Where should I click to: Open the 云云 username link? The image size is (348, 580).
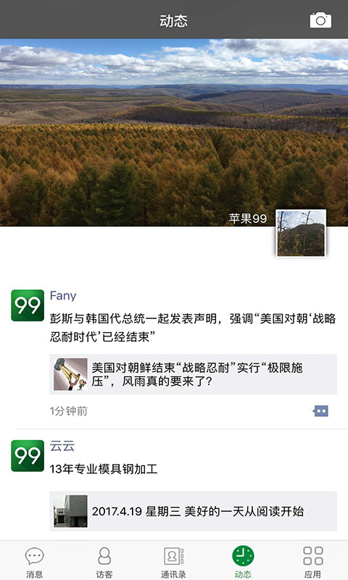pyautogui.click(x=62, y=446)
